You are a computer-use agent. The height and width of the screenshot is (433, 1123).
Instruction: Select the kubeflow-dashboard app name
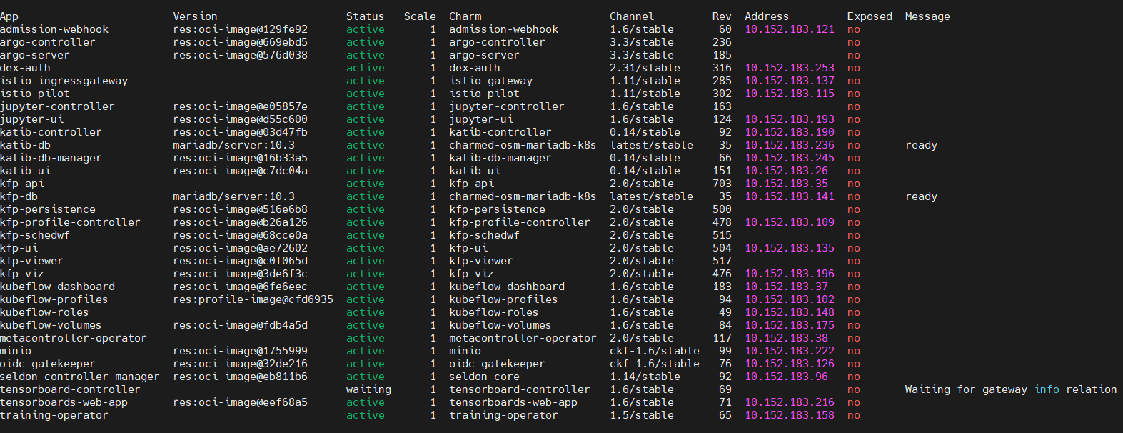click(x=57, y=287)
